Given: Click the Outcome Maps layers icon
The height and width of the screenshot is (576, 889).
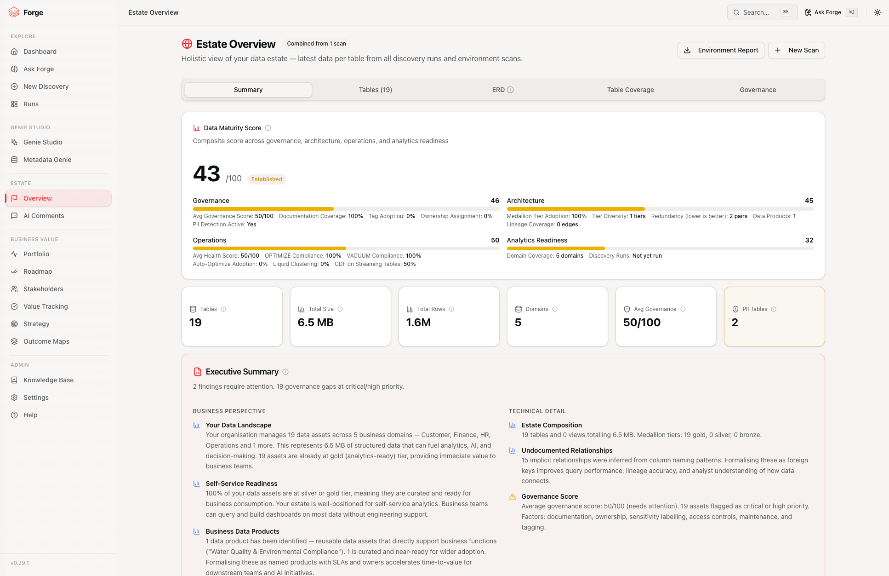Looking at the screenshot, I should click(14, 341).
